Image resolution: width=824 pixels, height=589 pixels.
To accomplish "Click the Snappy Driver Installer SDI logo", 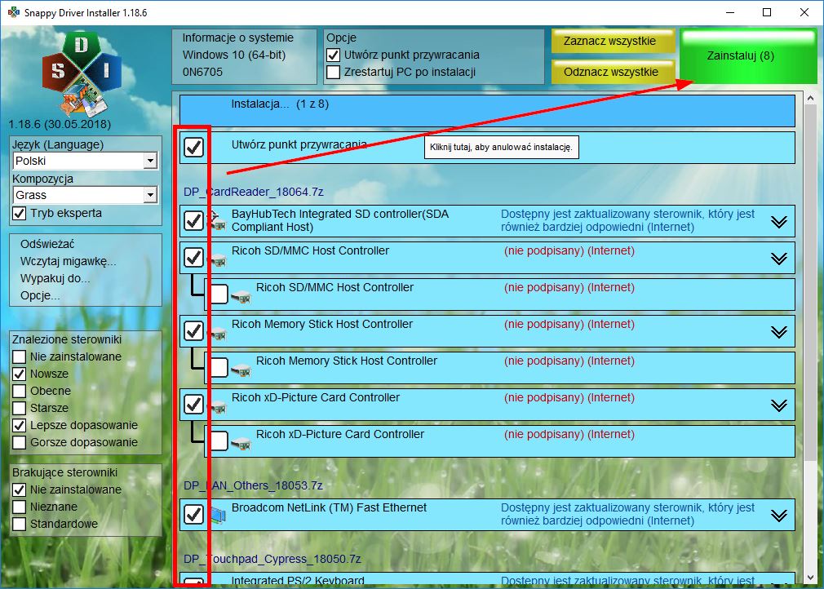I will click(82, 73).
